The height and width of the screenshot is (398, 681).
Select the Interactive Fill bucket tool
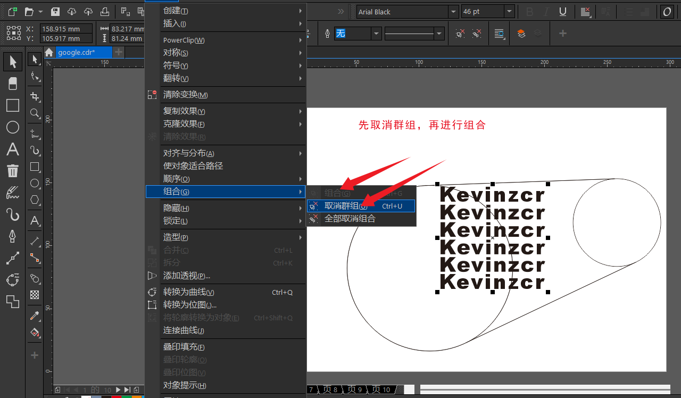coord(35,333)
